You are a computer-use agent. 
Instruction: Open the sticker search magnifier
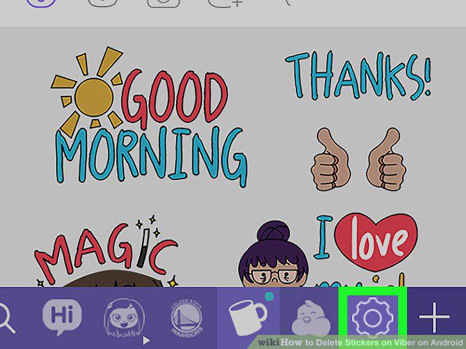point(6,319)
